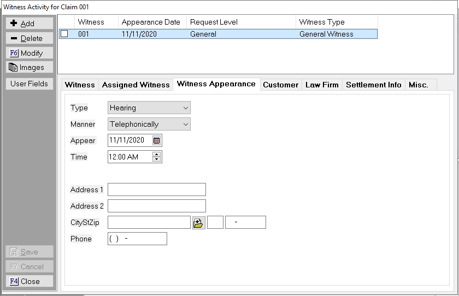Tick the checkbox for witness 001 row

pyautogui.click(x=64, y=34)
